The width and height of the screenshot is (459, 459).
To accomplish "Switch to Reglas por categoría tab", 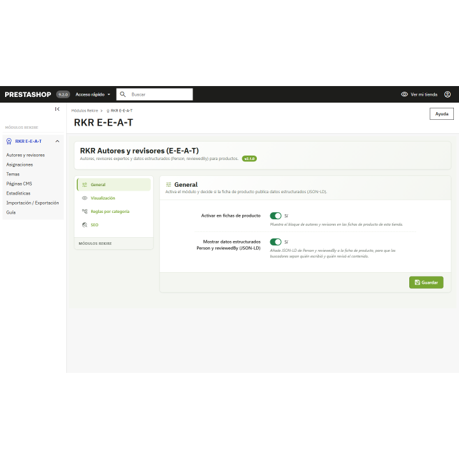I will [114, 212].
